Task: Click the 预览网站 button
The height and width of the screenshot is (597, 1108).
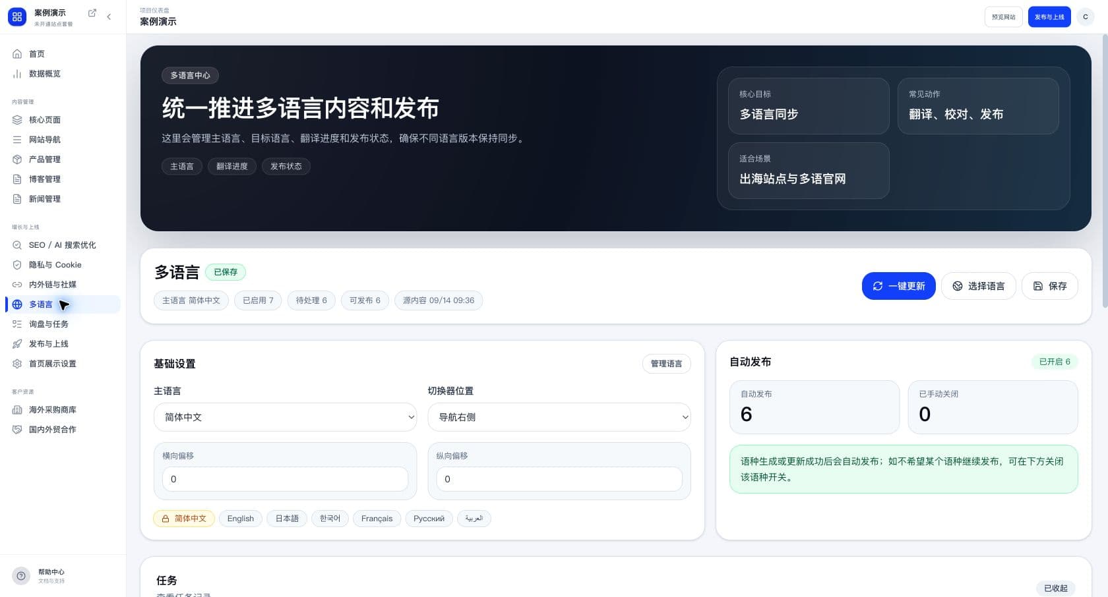Action: (x=1003, y=17)
